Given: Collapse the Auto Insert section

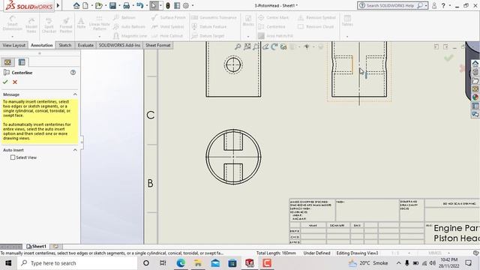Looking at the screenshot, I should coord(75,150).
